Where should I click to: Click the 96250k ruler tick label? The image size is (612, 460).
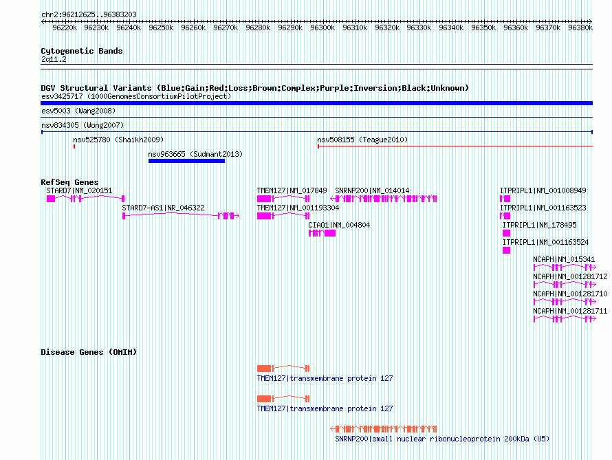[161, 28]
